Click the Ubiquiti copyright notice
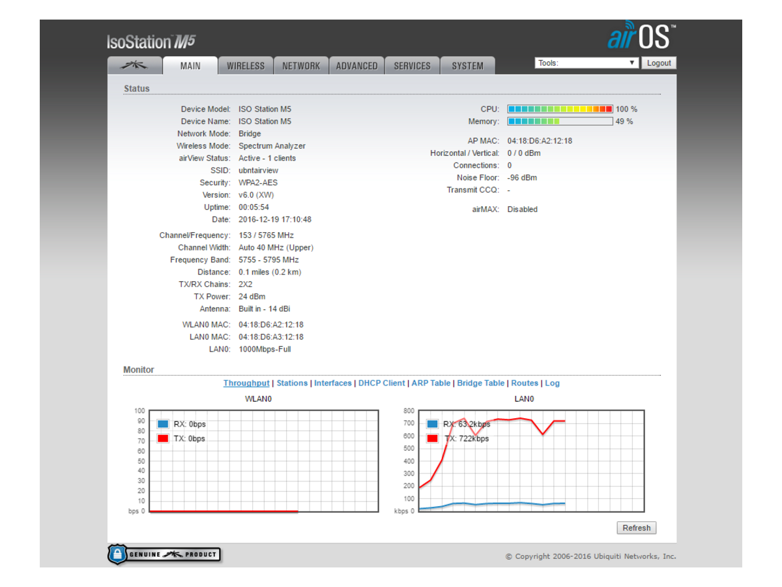The width and height of the screenshot is (782, 587). tap(591, 556)
